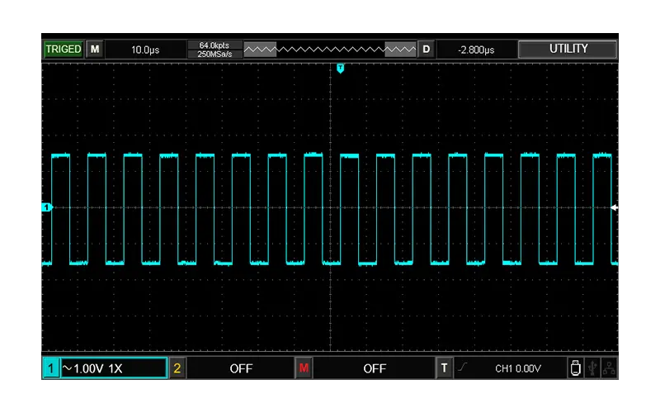660x413 pixels.
Task: Enable channel 2 via yellow 2 badge
Action: click(x=177, y=368)
